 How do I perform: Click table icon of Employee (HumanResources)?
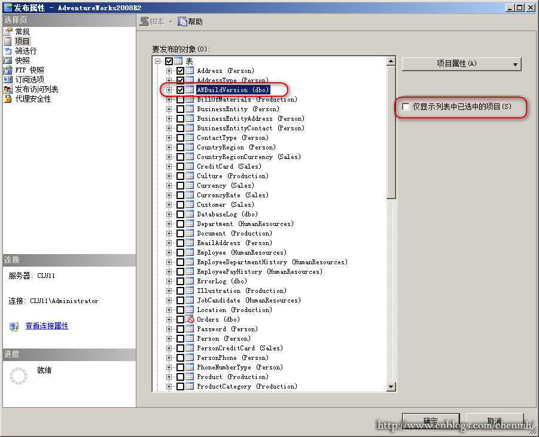tap(190, 252)
